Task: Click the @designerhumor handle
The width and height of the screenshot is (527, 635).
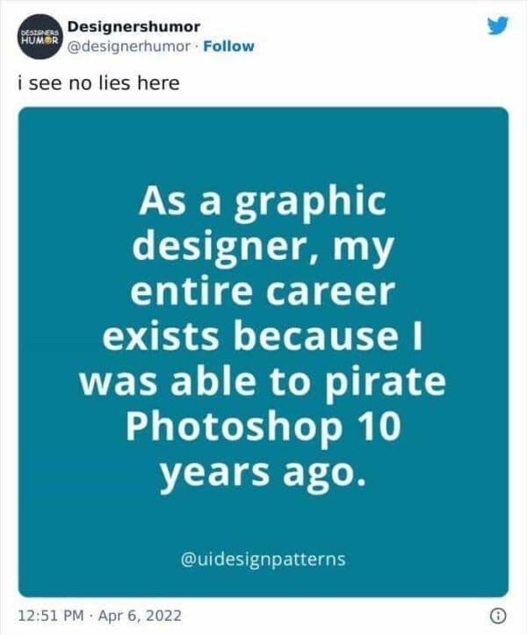Action: (128, 47)
